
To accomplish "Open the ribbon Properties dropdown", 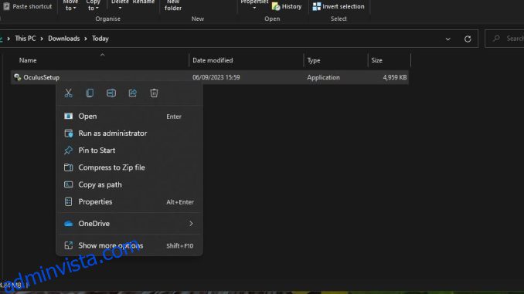I will [254, 5].
